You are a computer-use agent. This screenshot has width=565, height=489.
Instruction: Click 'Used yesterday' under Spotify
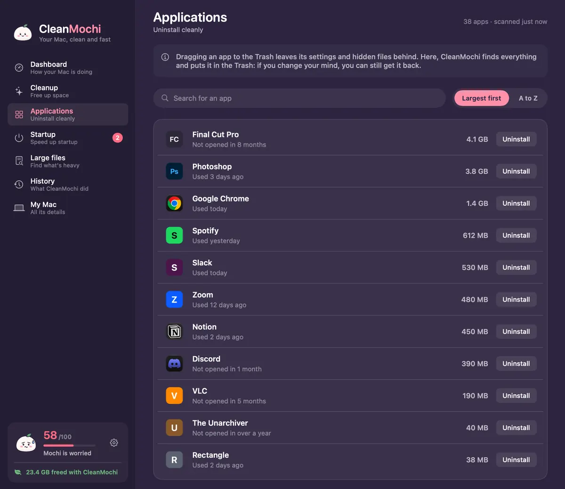(216, 241)
